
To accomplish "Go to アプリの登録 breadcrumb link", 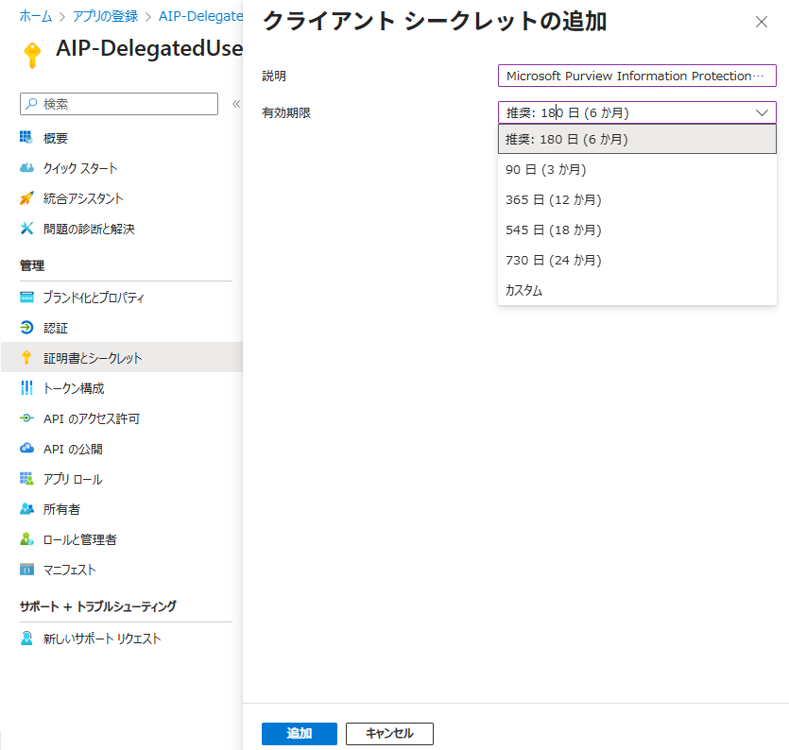I will point(105,16).
